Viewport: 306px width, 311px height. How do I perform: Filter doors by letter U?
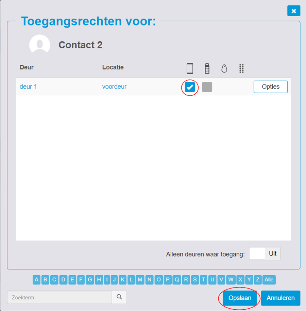point(212,280)
